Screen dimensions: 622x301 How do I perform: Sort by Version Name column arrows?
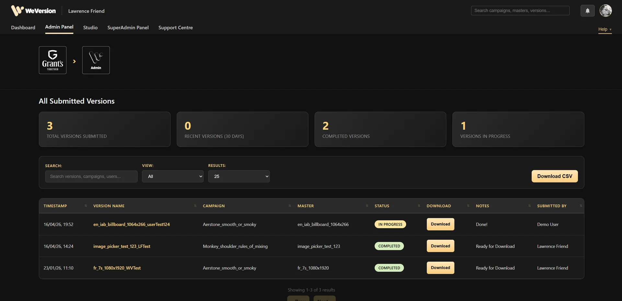coord(195,206)
